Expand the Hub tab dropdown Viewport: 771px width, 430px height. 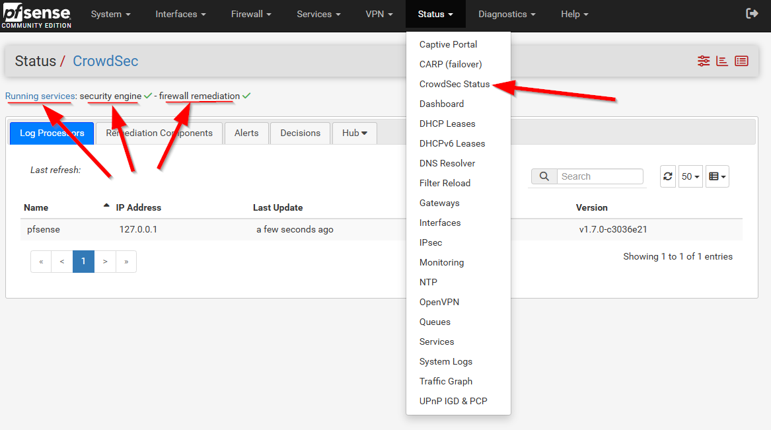355,133
